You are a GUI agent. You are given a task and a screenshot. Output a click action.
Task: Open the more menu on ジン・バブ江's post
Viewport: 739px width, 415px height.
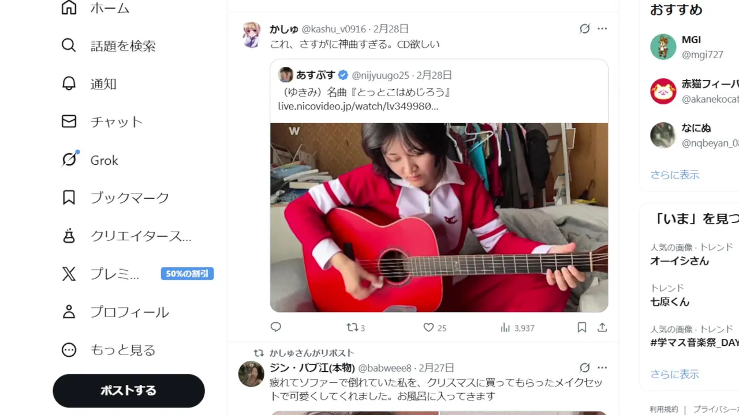(x=602, y=367)
